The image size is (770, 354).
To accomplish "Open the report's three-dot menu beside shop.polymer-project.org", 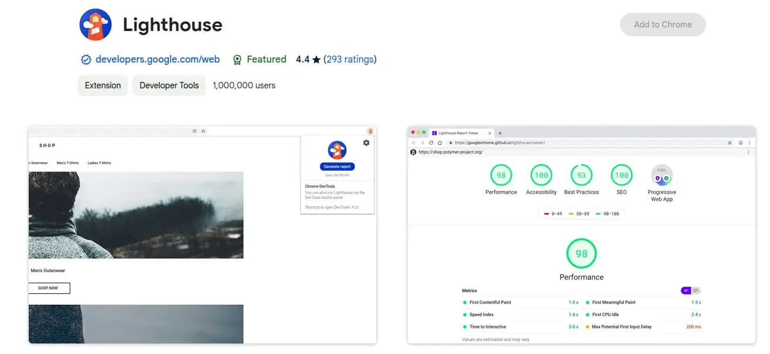I will (x=749, y=152).
